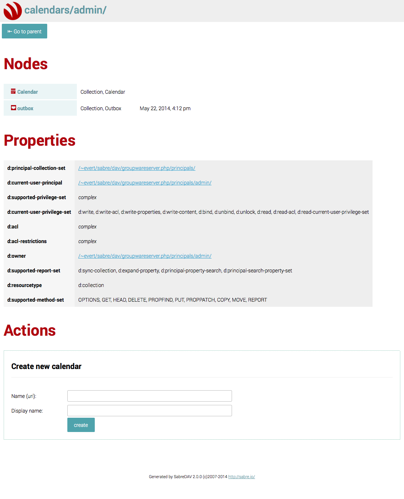Click the red SabreDAV logo icon
Screen dimensions: 404x499
coord(12,11)
